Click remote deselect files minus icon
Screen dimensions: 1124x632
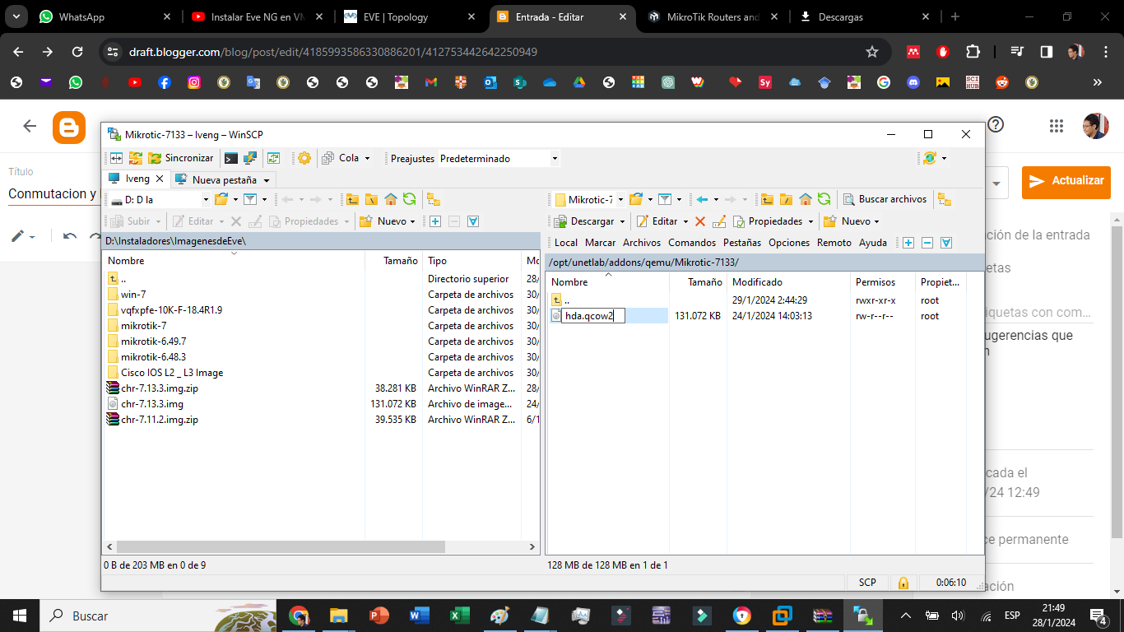(927, 243)
